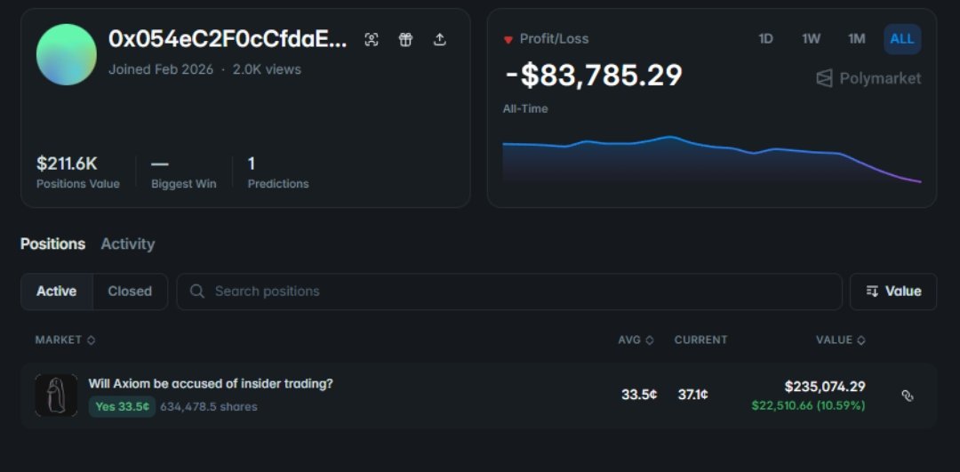Image resolution: width=960 pixels, height=472 pixels.
Task: Click the magnifier icon in search box
Action: tap(197, 291)
